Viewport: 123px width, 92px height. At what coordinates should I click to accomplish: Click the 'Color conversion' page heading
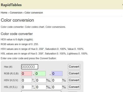pos(17,20)
